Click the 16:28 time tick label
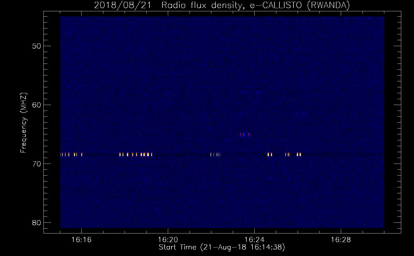The image size is (414, 256). pos(341,240)
